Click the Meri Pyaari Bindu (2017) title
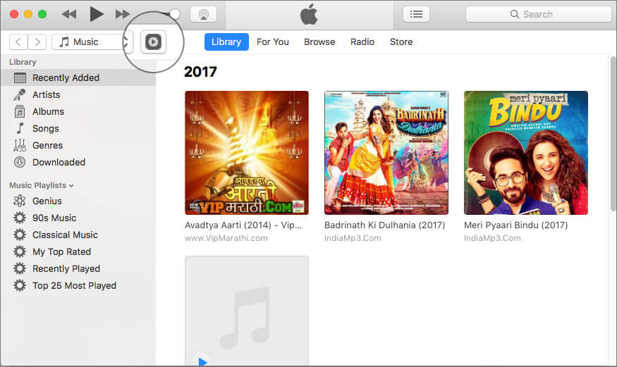Image resolution: width=617 pixels, height=367 pixels. coord(515,225)
